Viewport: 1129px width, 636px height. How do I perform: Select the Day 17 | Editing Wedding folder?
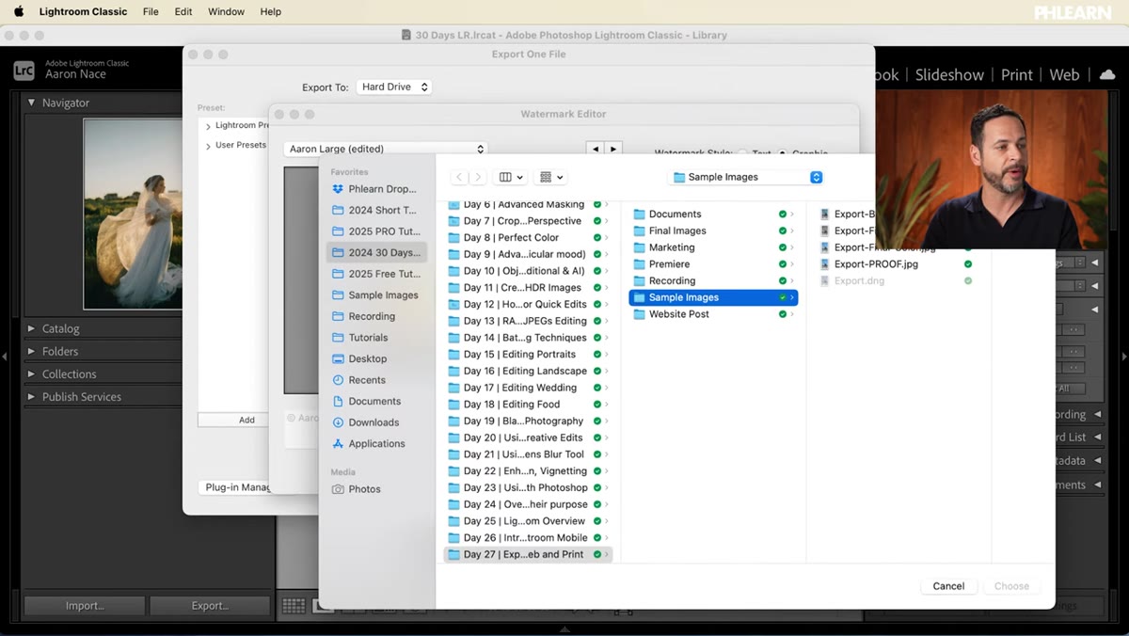coord(528,388)
